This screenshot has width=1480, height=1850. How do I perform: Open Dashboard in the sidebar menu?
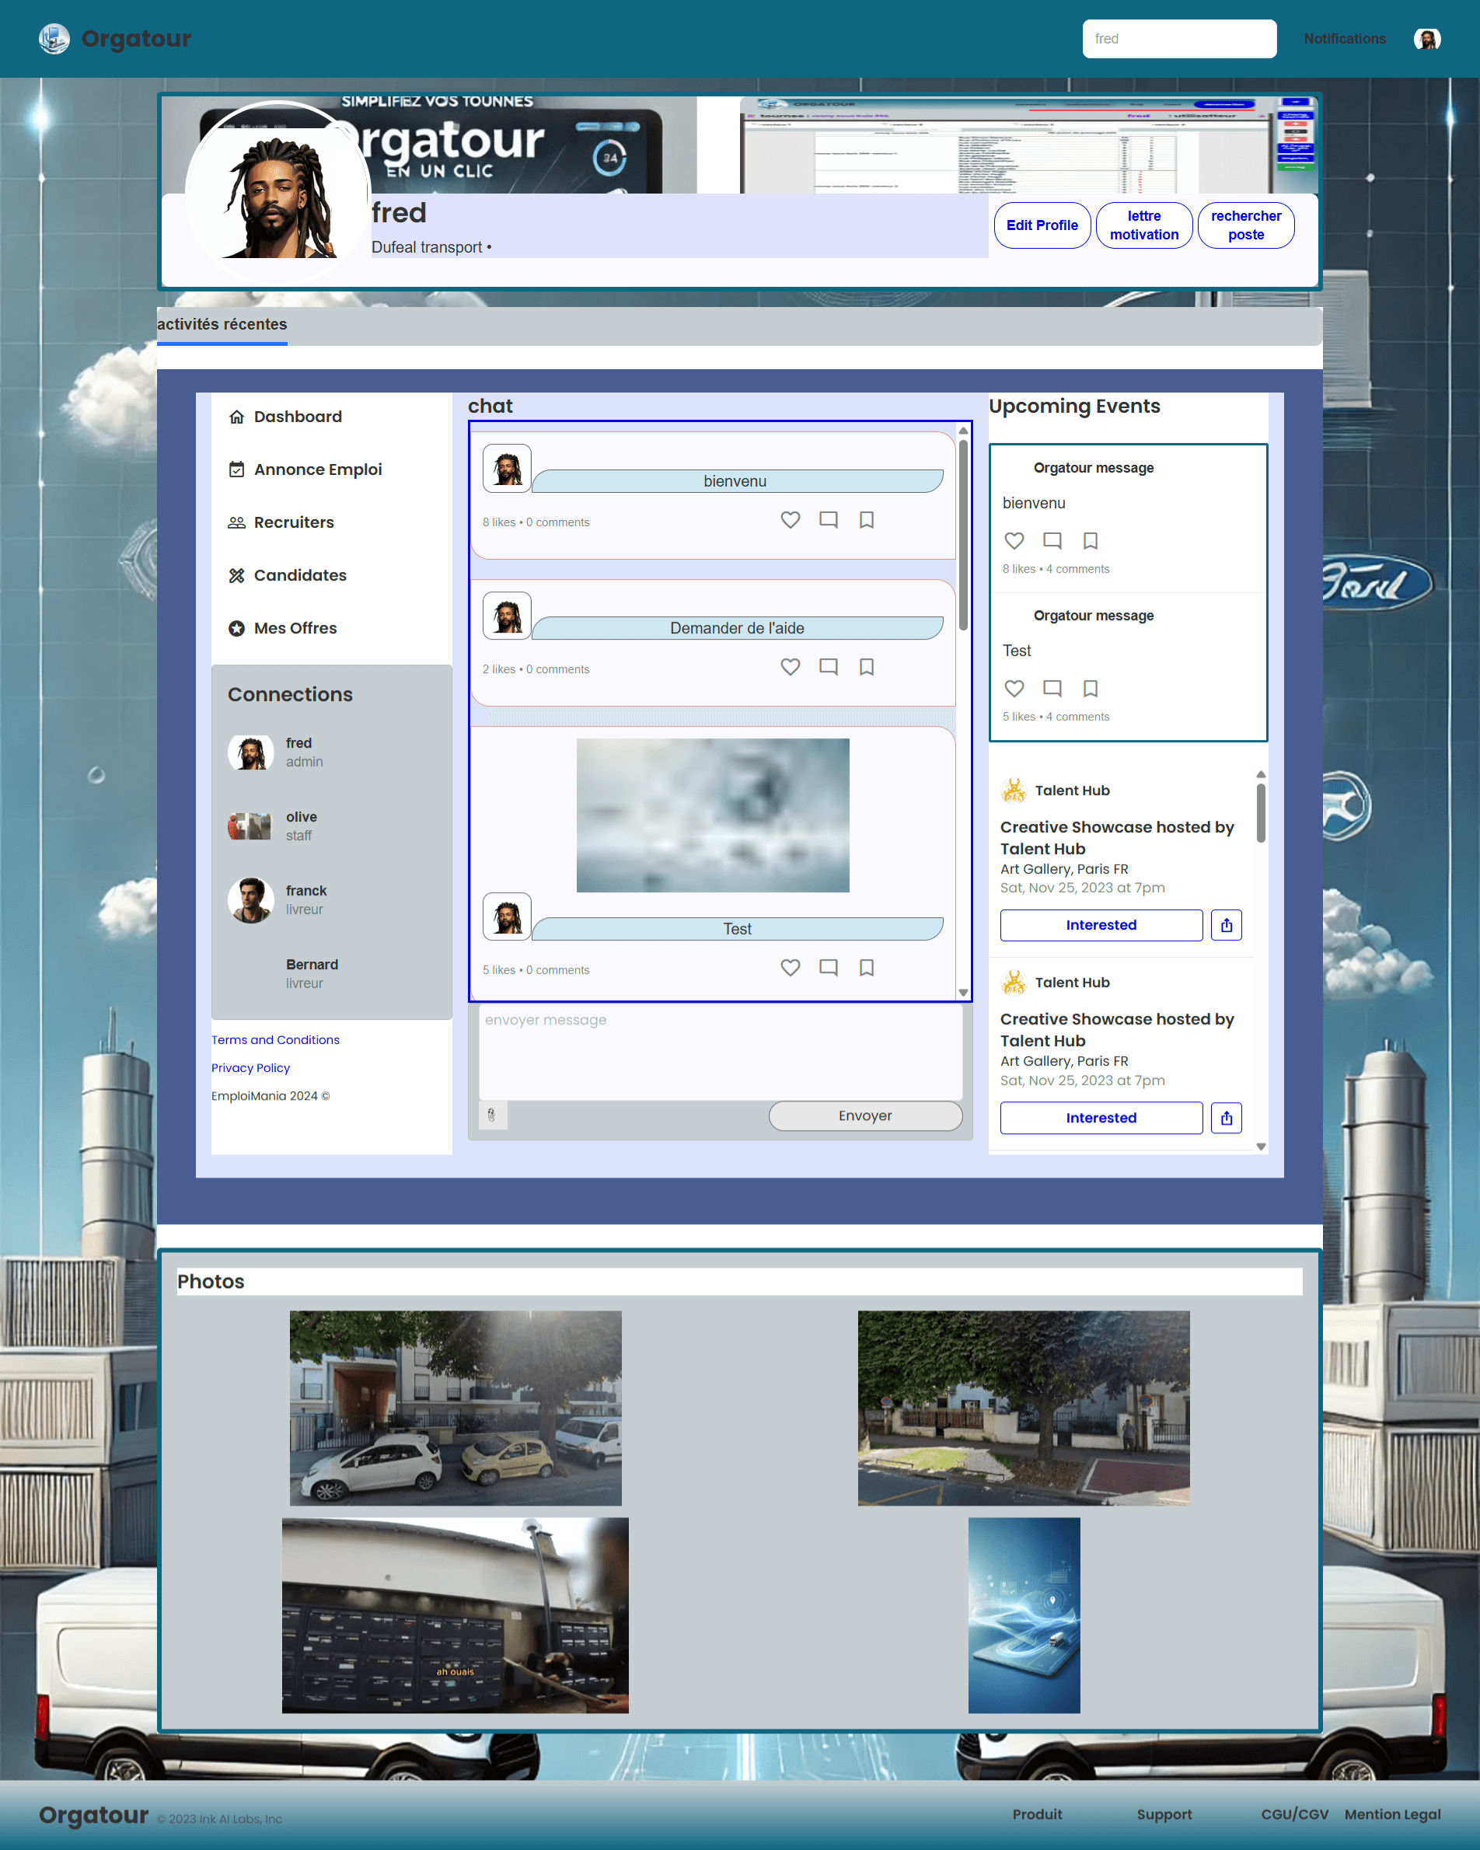tap(297, 417)
